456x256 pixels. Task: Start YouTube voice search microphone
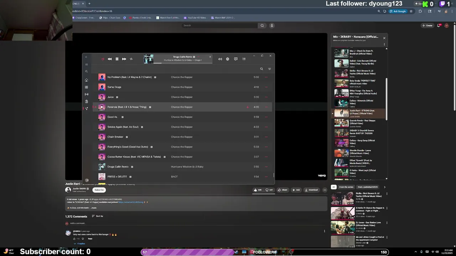[272, 26]
